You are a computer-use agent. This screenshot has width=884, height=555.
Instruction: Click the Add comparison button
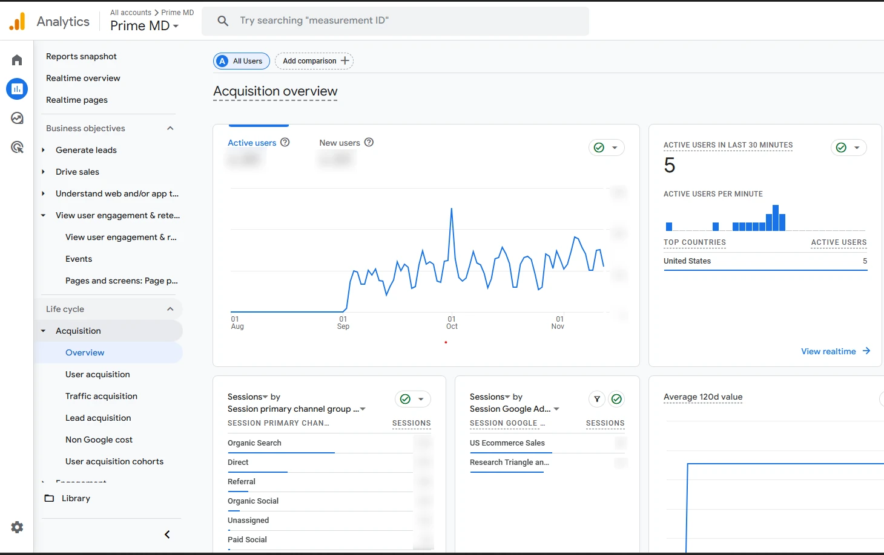coord(314,61)
